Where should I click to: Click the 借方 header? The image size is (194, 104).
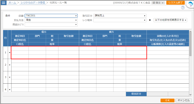point(45,32)
